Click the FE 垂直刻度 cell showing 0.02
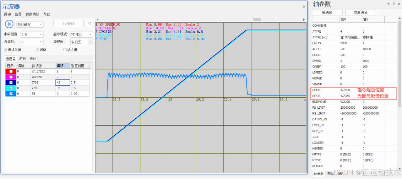402x179 pixels. click(x=79, y=94)
